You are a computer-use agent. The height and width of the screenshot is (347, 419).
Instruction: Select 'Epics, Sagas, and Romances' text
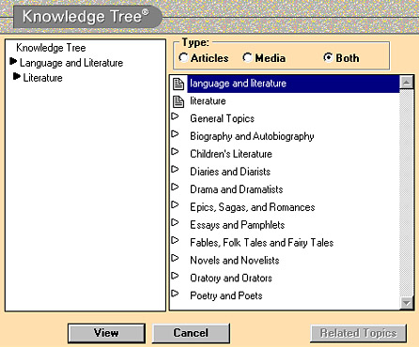click(x=253, y=207)
